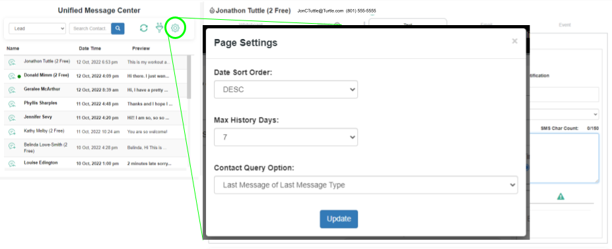612x249 pixels.
Task: Click the green warning triangle icon
Action: (561, 197)
